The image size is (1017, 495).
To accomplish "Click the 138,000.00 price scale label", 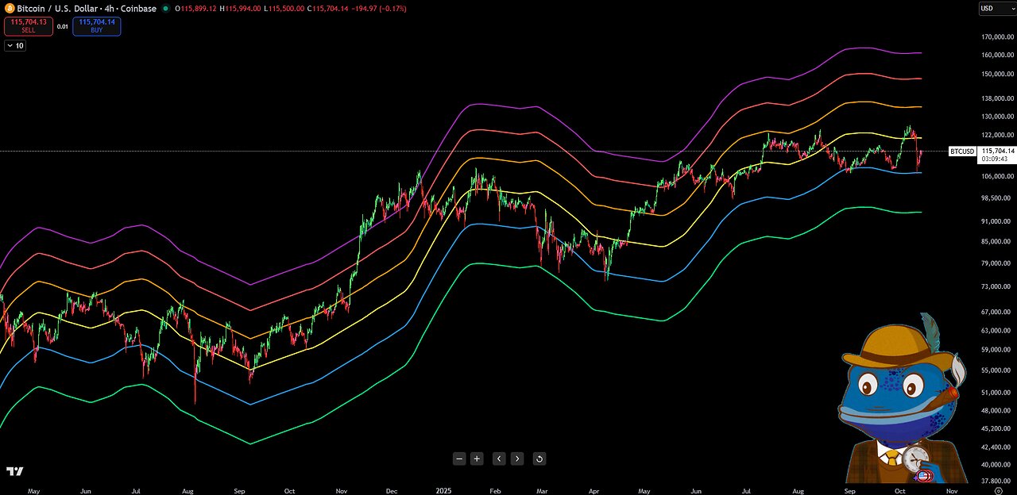I will point(999,98).
